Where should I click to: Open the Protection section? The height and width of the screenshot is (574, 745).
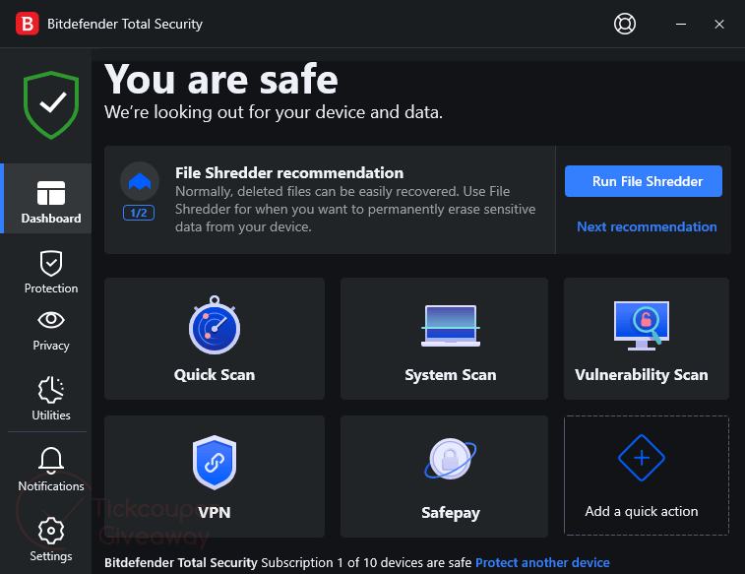50,272
